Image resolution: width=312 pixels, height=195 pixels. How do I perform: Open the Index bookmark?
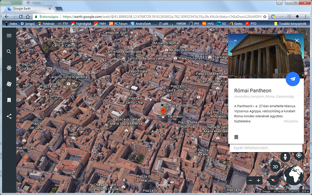click(11, 24)
